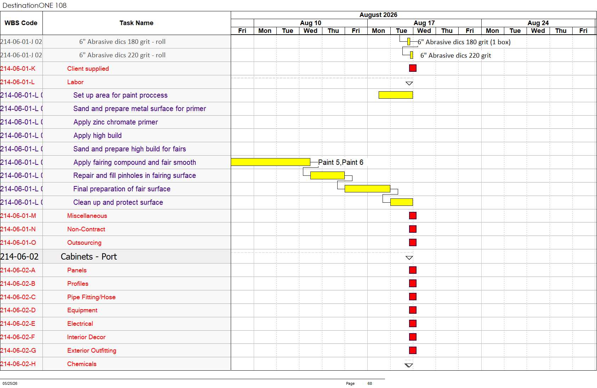Image resolution: width=597 pixels, height=388 pixels.
Task: Click the Paint 5,Paint 6 resource label
Action: click(x=341, y=162)
